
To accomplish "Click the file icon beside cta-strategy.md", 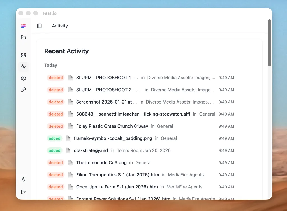I will coord(68,150).
